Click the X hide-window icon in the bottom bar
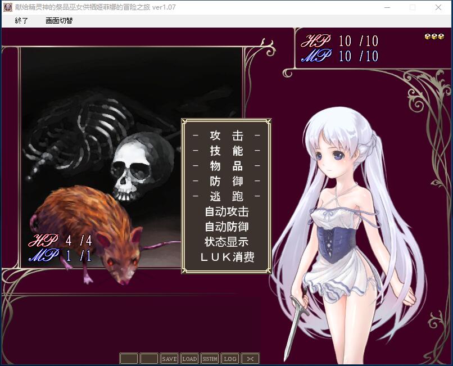Screen dimensions: 453x366 click(x=251, y=359)
